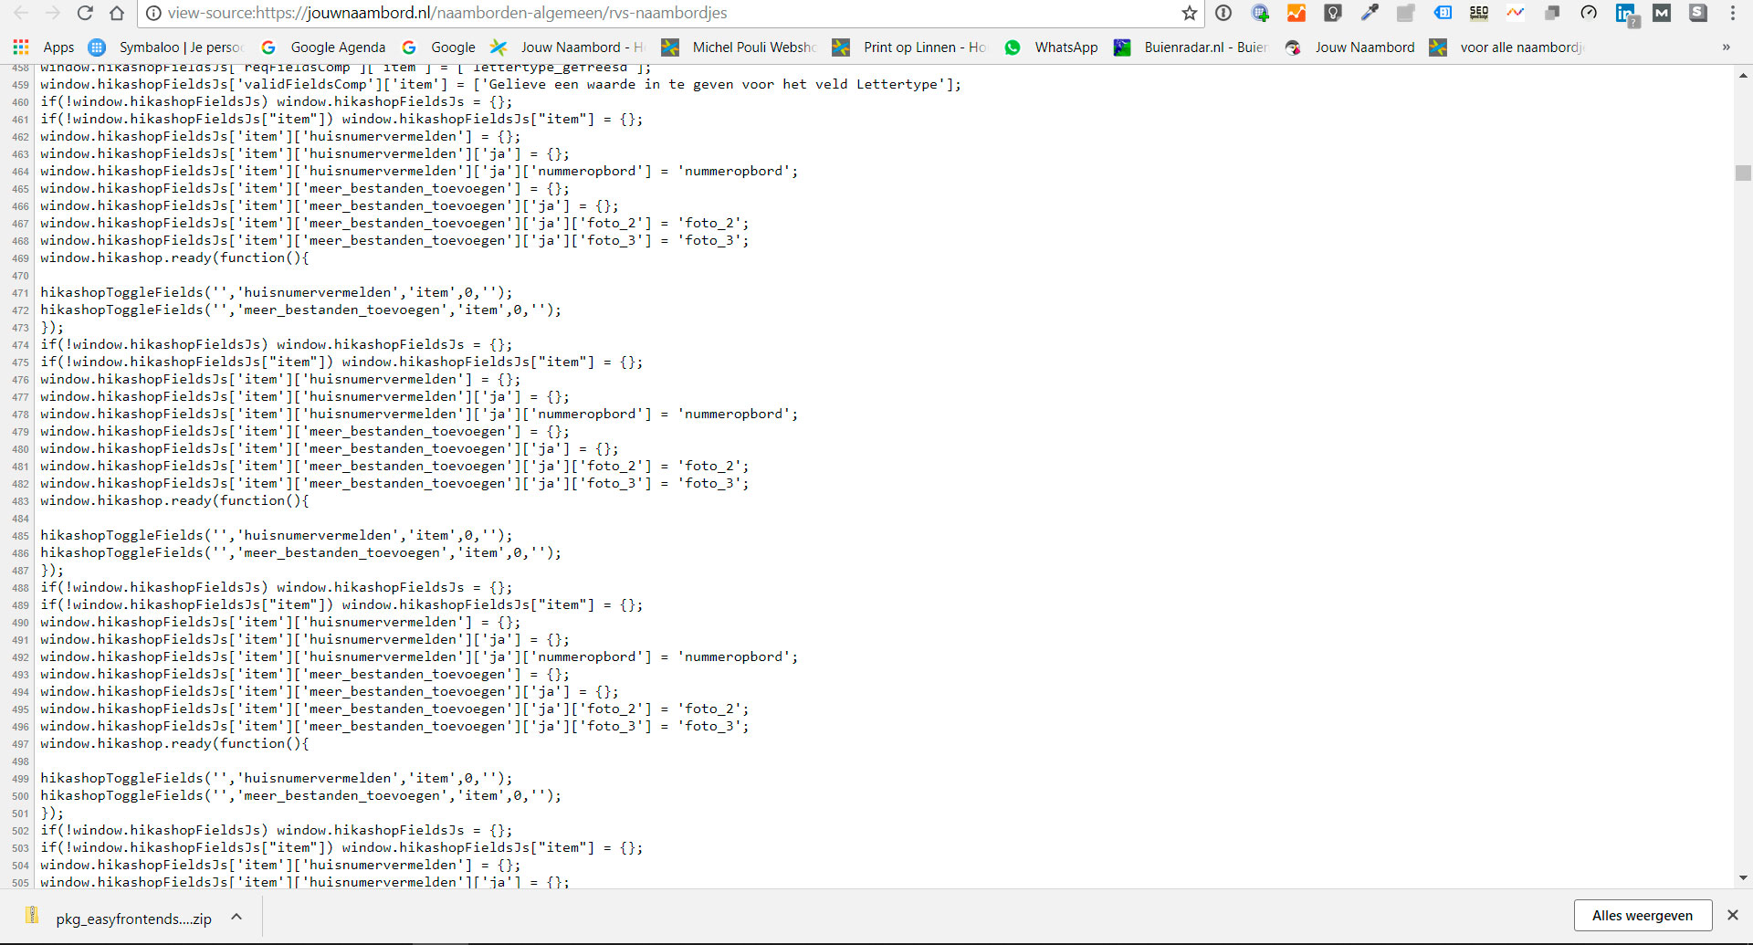Show hidden bookmarks with the double chevron
This screenshot has width=1753, height=945.
1726,47
